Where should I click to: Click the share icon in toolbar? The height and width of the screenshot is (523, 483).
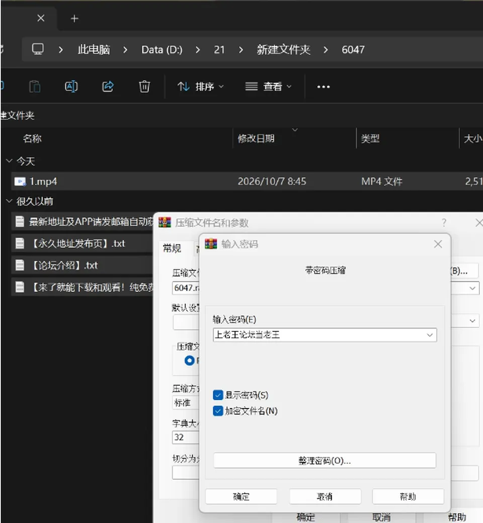[x=108, y=86]
